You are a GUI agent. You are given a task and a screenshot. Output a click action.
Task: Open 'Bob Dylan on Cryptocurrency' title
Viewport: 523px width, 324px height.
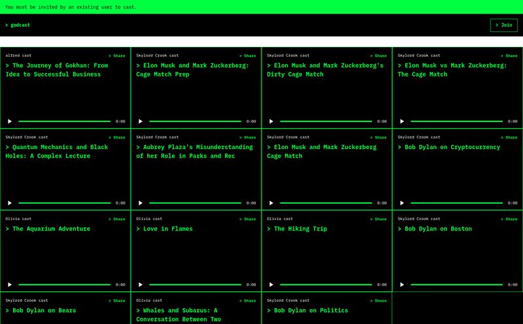[449, 148]
